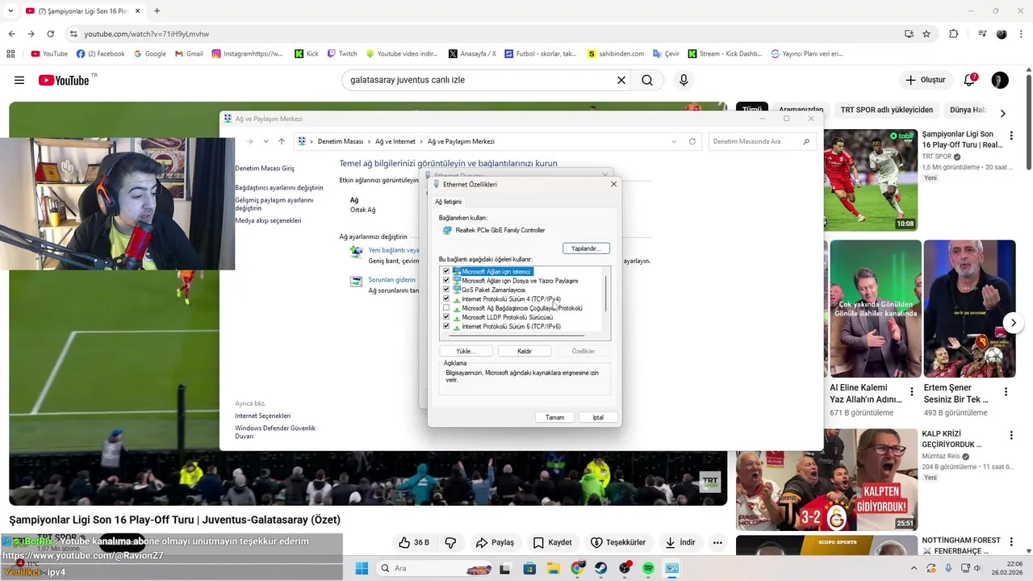The height and width of the screenshot is (581, 1033).
Task: Open Bağdaştırıcı ayarlarını değiştirin link
Action: tap(279, 188)
